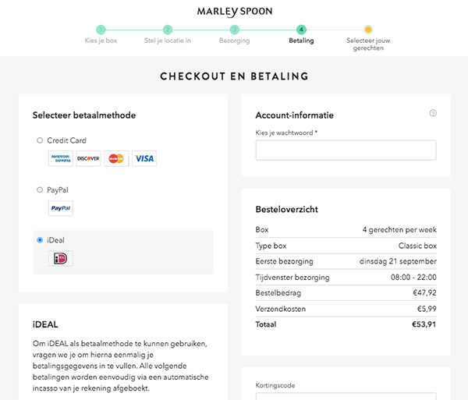Click the Visa card icon
This screenshot has height=400, width=468.
144,158
